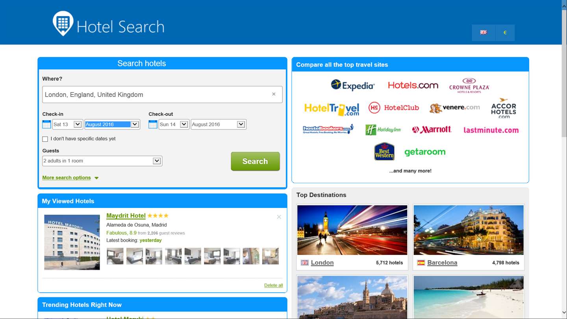
Task: Click the getaroom logo
Action: pos(425,152)
